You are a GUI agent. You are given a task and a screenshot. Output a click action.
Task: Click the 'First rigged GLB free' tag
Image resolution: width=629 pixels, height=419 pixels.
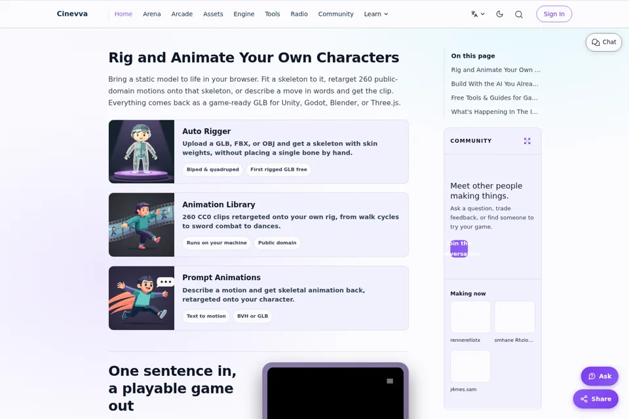point(279,170)
